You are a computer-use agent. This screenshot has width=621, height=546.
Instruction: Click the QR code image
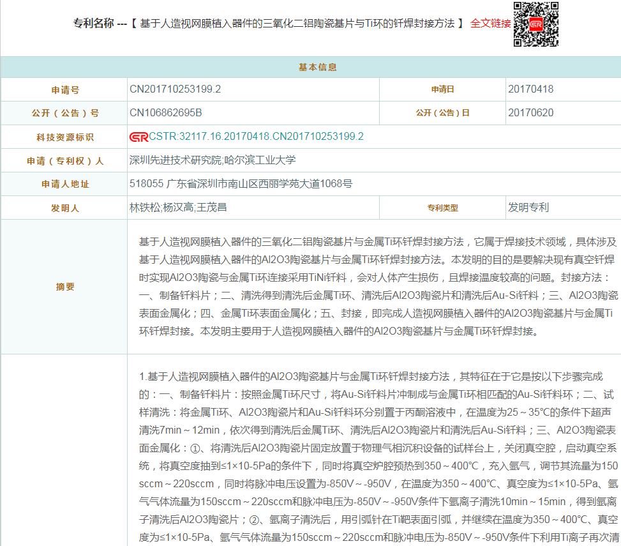(x=536, y=24)
